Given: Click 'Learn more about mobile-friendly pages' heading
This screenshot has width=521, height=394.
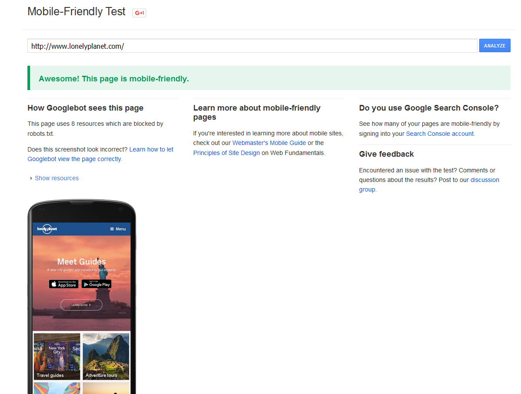Looking at the screenshot, I should [257, 113].
